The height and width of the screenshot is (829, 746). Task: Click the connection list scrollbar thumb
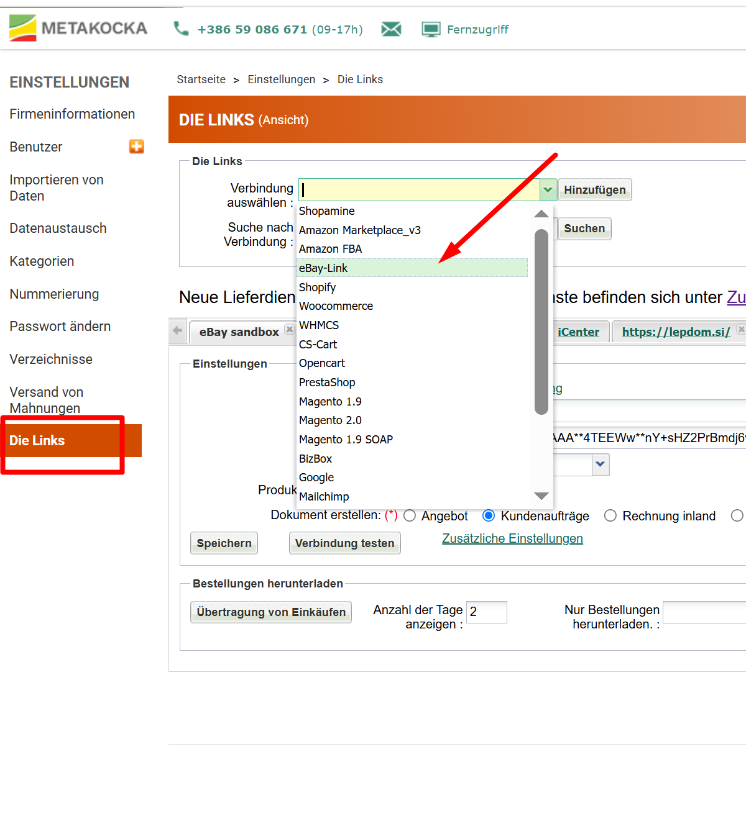[541, 322]
